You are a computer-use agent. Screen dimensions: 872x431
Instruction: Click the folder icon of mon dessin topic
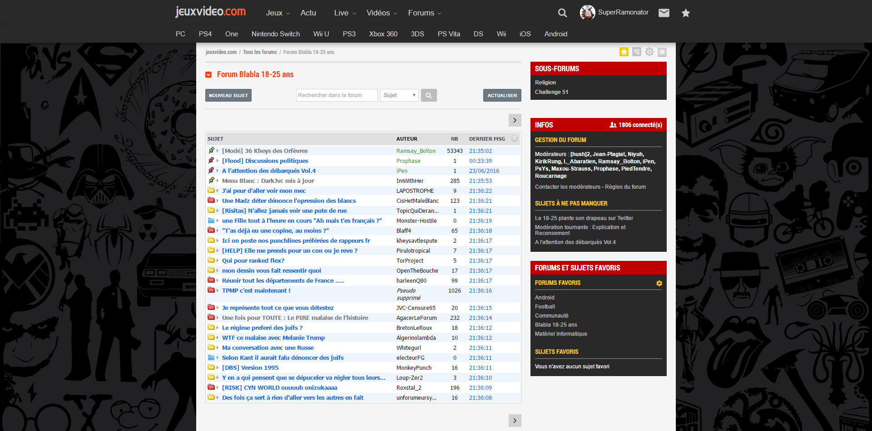211,270
